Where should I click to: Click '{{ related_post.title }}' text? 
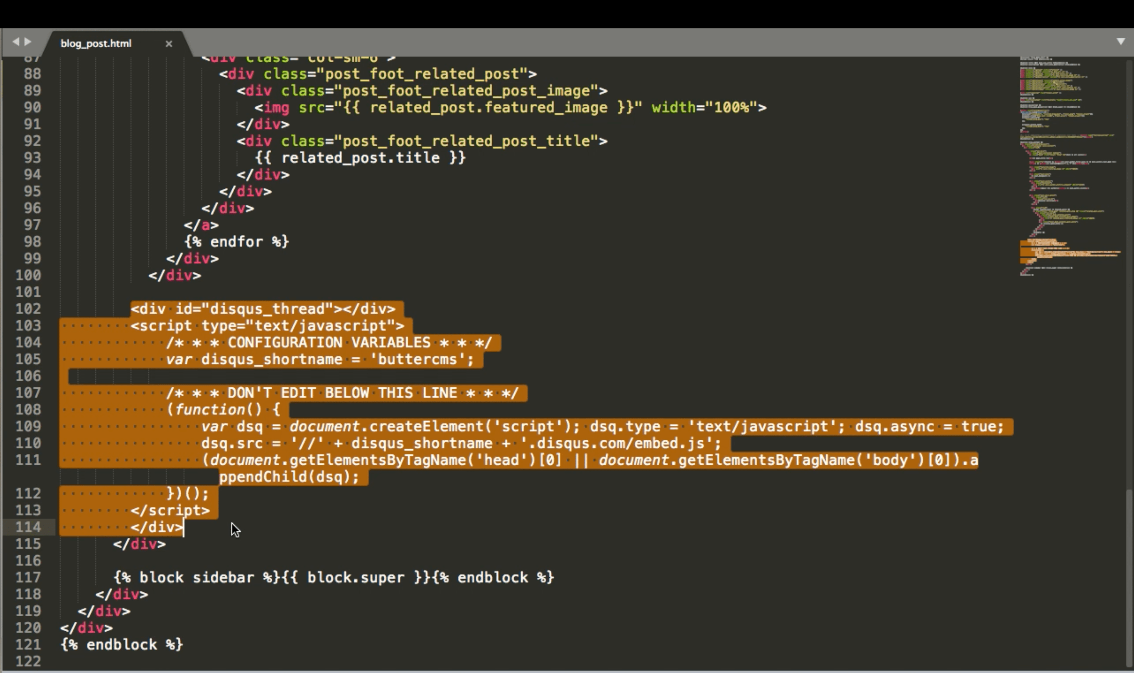coord(360,158)
